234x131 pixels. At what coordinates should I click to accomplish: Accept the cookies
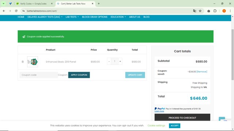pyautogui.click(x=174, y=126)
